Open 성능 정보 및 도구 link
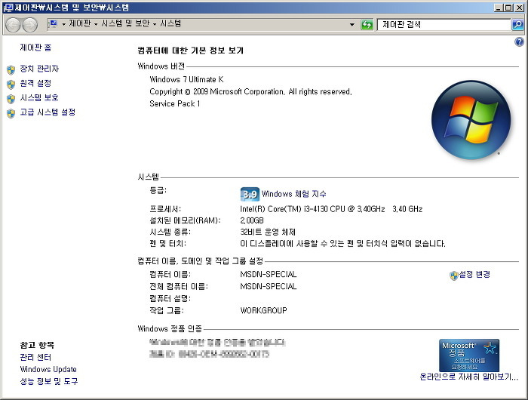528x400 pixels. [49, 381]
